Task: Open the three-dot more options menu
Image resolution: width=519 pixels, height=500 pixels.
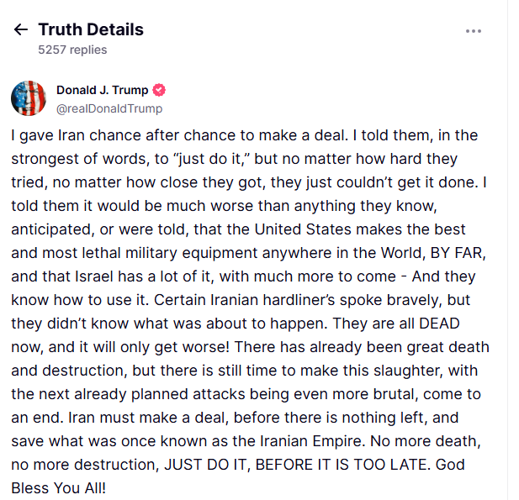Action: coord(474,31)
